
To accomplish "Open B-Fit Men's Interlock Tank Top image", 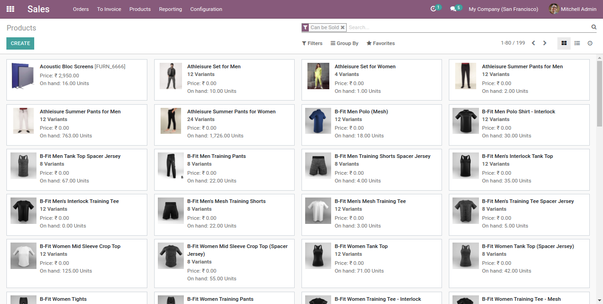I will 466,165.
